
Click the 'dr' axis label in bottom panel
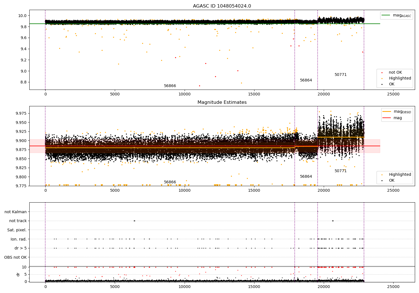point(18,274)
